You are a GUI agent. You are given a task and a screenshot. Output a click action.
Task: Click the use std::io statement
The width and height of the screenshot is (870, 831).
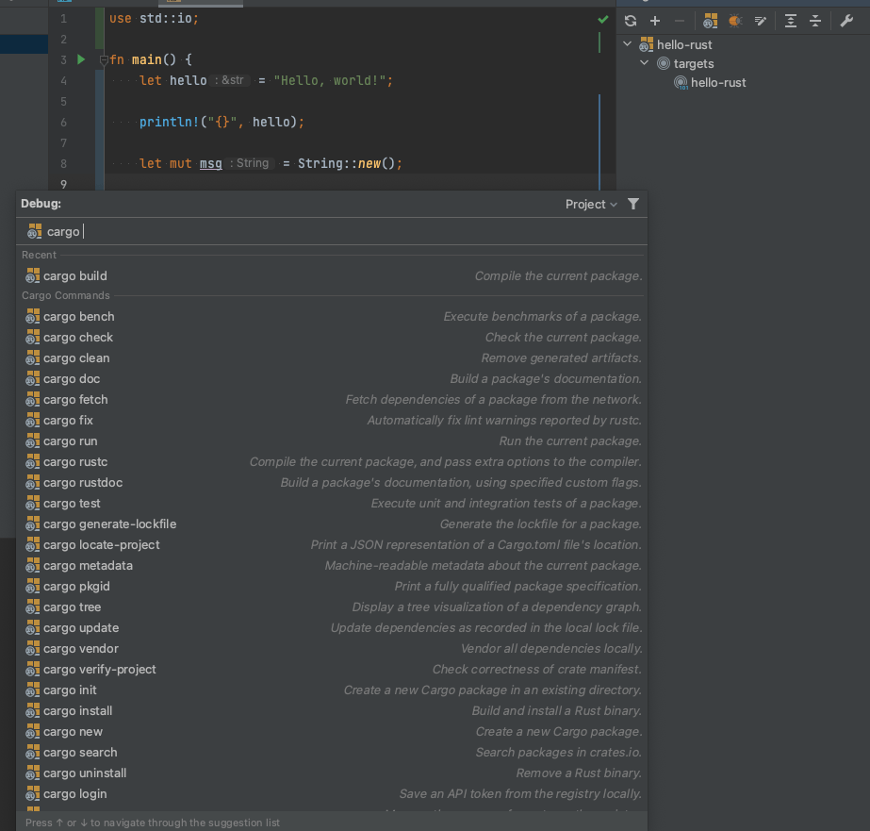pyautogui.click(x=154, y=18)
